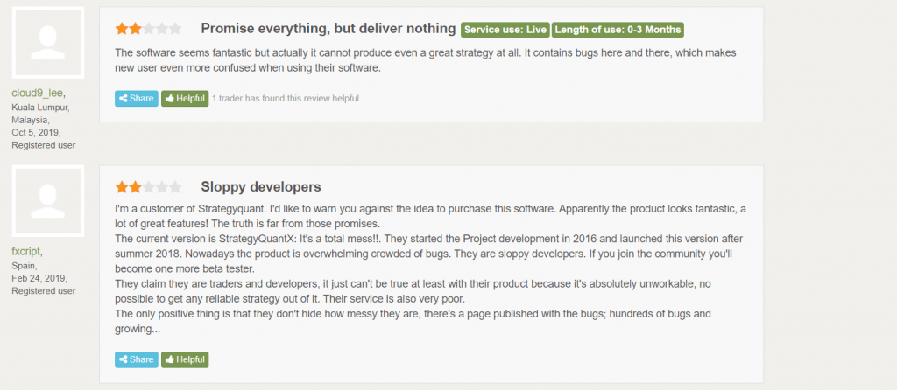Click first orange star in cloud9_lee's rating
This screenshot has width=897, height=390.
click(122, 29)
